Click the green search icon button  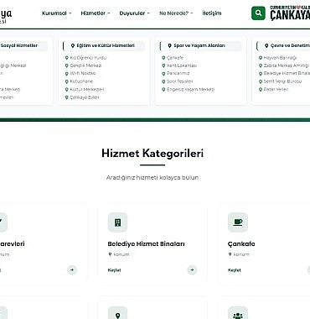[x=258, y=13]
